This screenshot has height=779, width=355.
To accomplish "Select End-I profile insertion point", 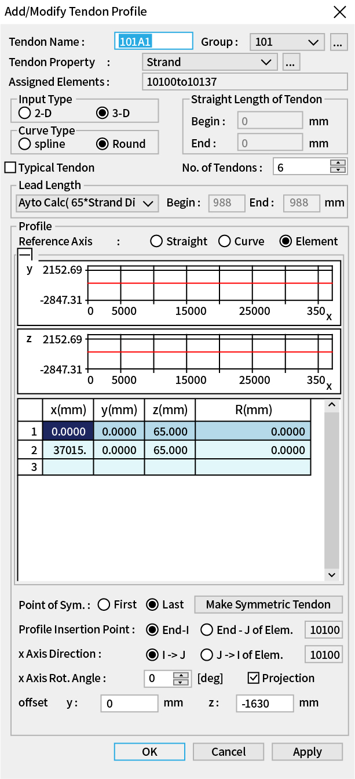I will click(x=152, y=629).
